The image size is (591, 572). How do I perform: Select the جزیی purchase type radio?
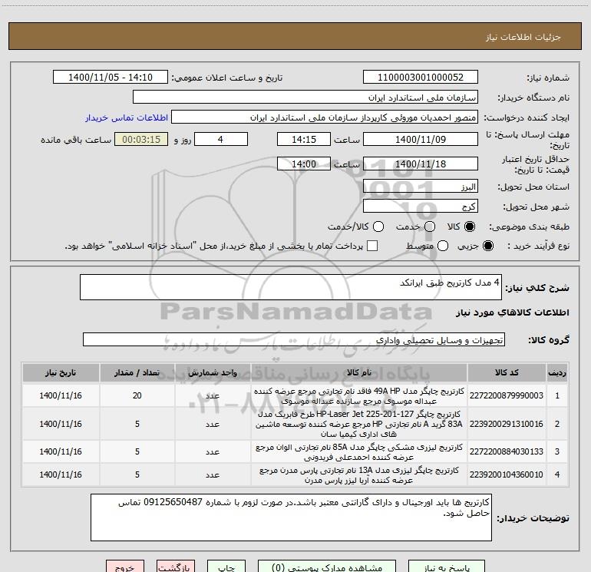(x=487, y=246)
